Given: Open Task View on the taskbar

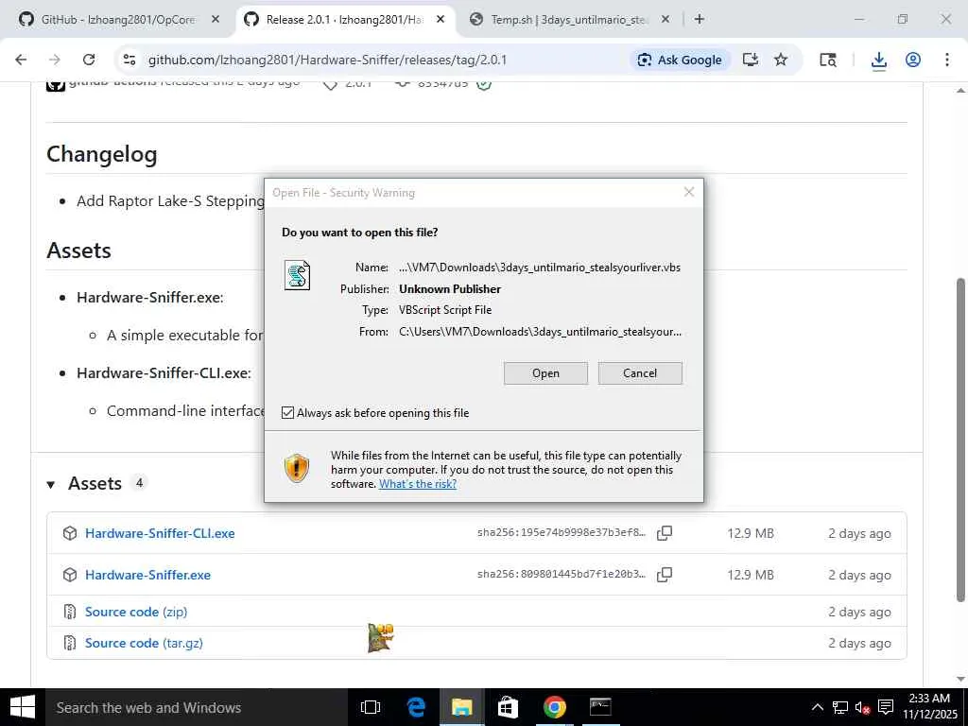Looking at the screenshot, I should 371,707.
